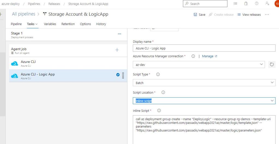Switch to the Pipeline tab
This screenshot has height=144, width=279.
click(x=16, y=24)
